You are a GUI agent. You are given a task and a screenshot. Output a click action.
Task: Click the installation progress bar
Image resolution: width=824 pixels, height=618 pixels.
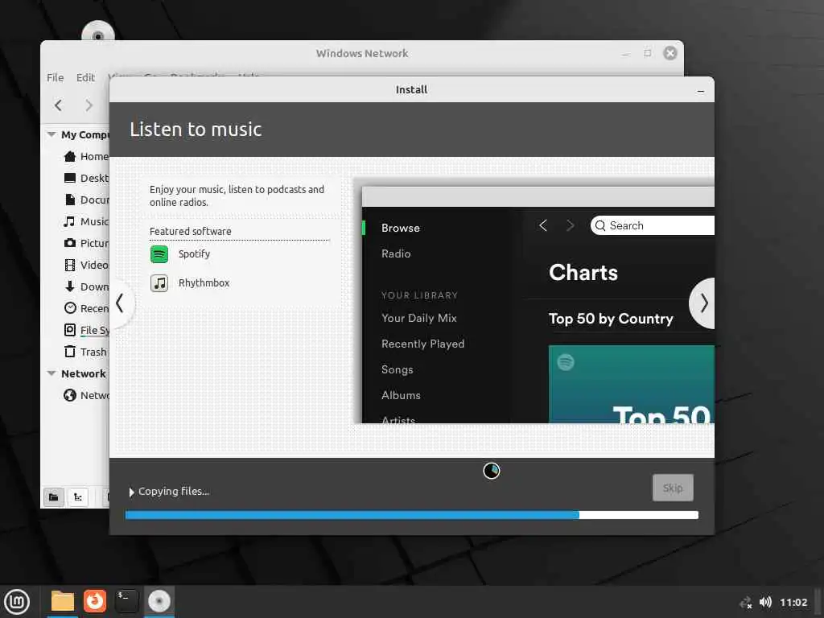point(411,515)
